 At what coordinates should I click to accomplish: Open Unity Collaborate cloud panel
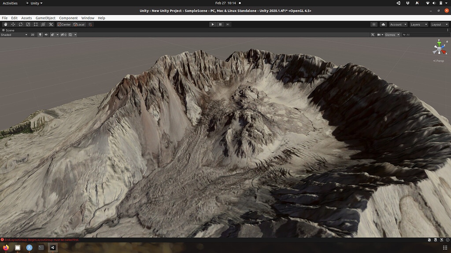(x=384, y=25)
